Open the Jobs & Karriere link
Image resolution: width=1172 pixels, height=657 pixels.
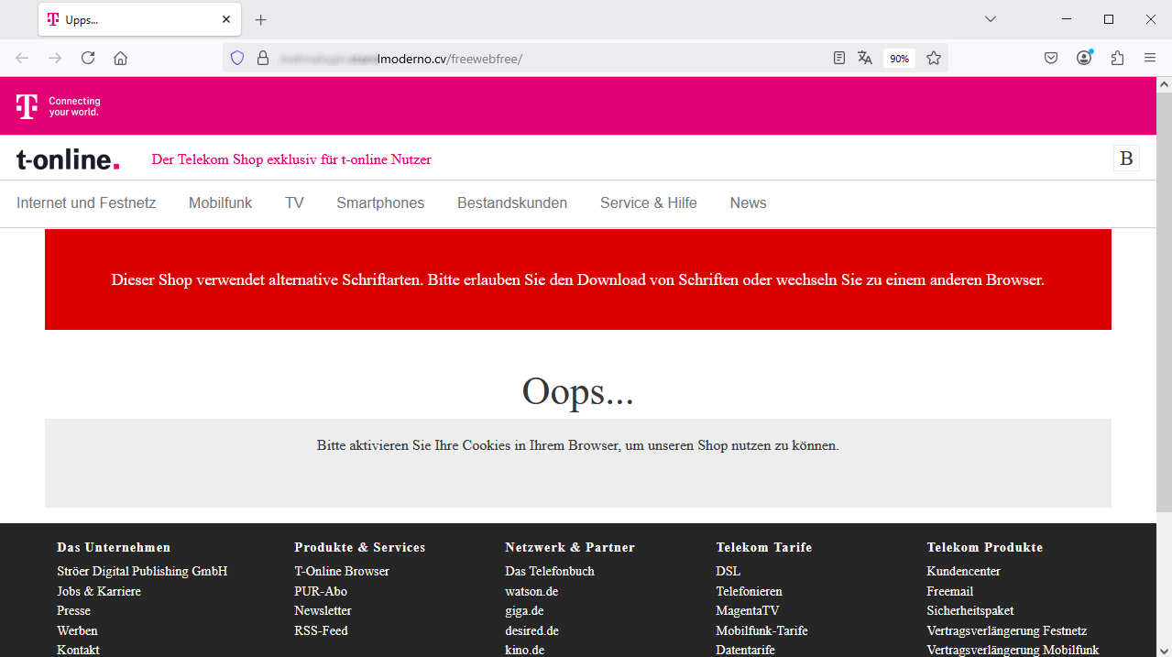tap(99, 591)
